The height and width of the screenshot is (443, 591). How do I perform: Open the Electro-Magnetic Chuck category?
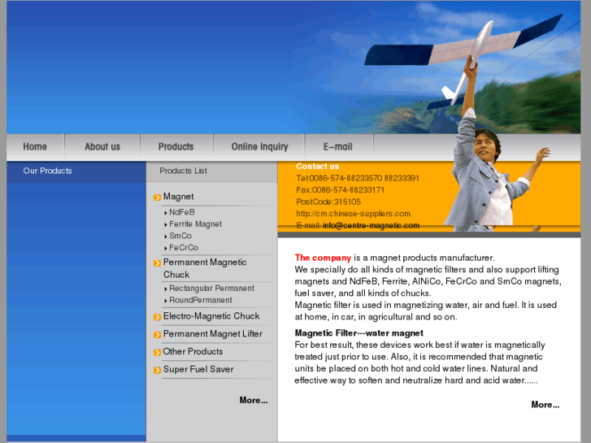pos(211,316)
